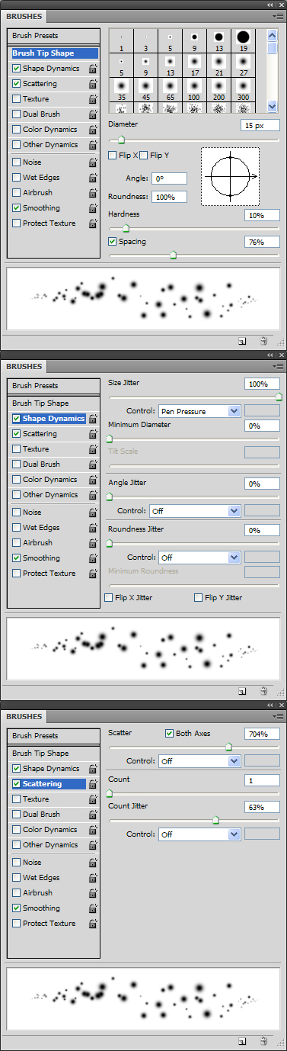Open the Pen Pressure control dropdown
The width and height of the screenshot is (287, 1051).
tap(199, 411)
